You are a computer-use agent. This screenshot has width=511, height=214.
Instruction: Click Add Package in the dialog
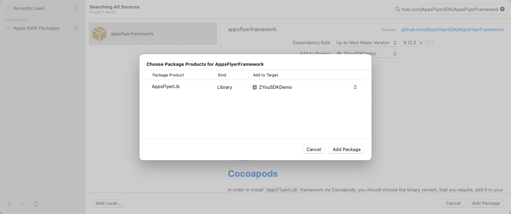coord(346,149)
